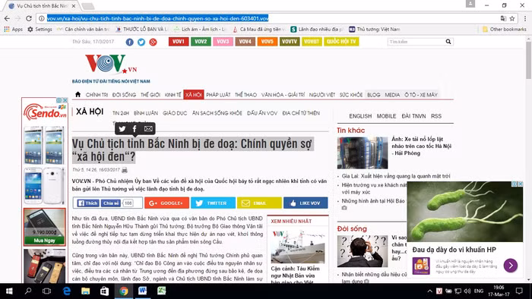Open volume control in system tray
This screenshot has height=299, width=532.
467,291
